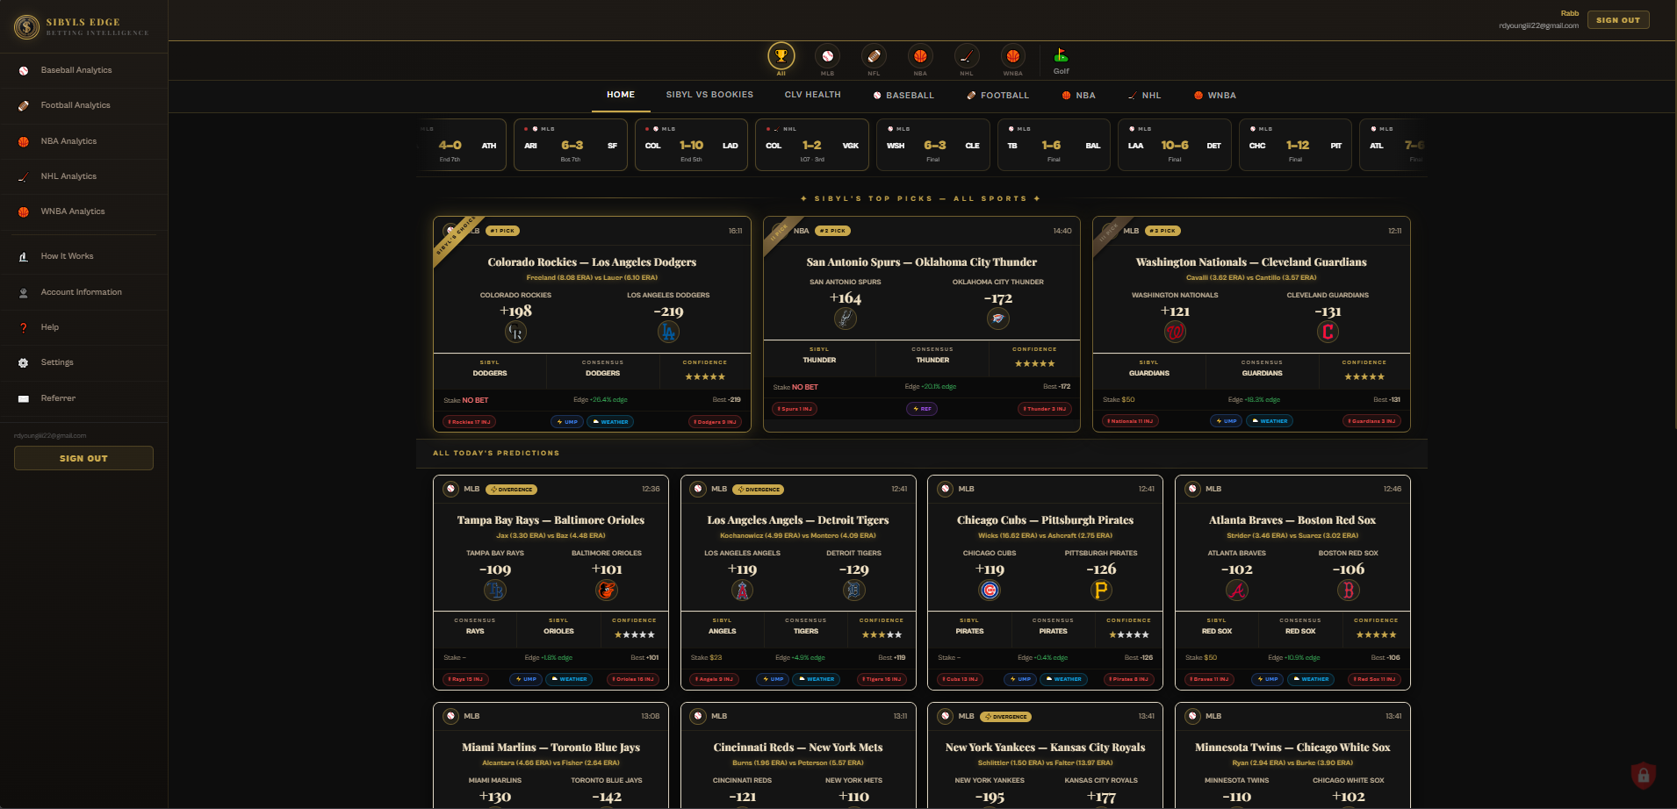
Task: Open the red shield icon at bottom right
Action: click(x=1643, y=775)
